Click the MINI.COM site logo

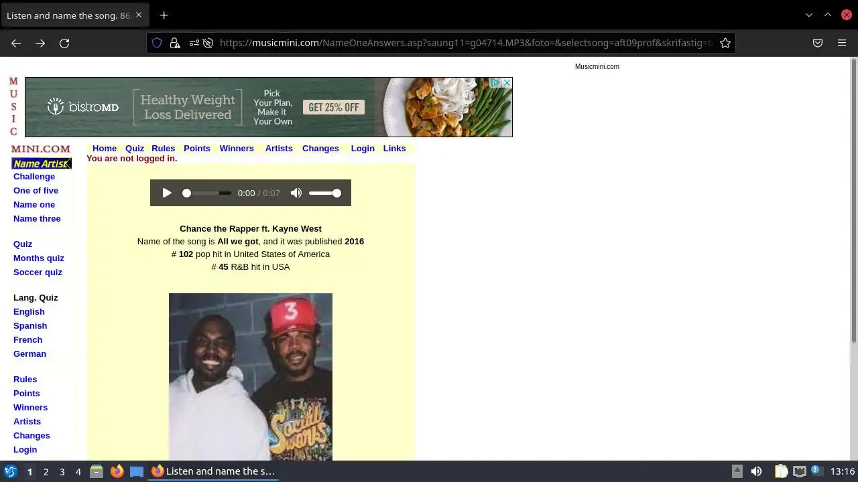[40, 149]
